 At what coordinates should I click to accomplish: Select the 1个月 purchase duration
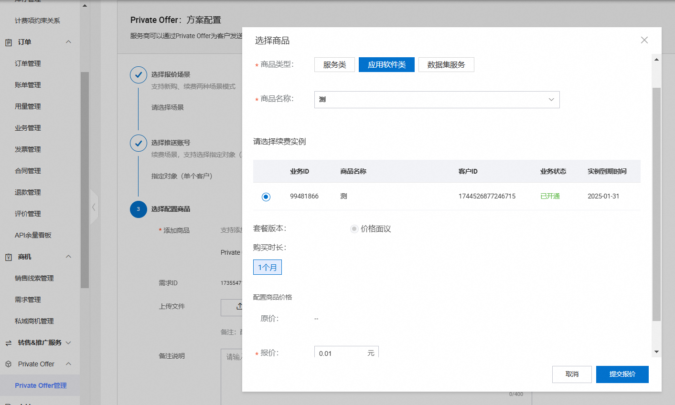click(x=268, y=267)
